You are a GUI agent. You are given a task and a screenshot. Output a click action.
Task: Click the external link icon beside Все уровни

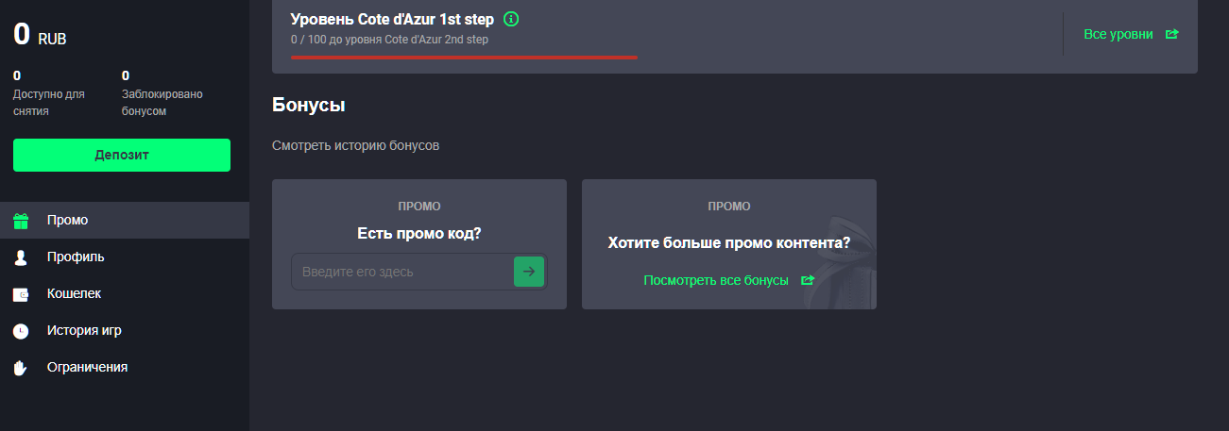pos(1172,34)
